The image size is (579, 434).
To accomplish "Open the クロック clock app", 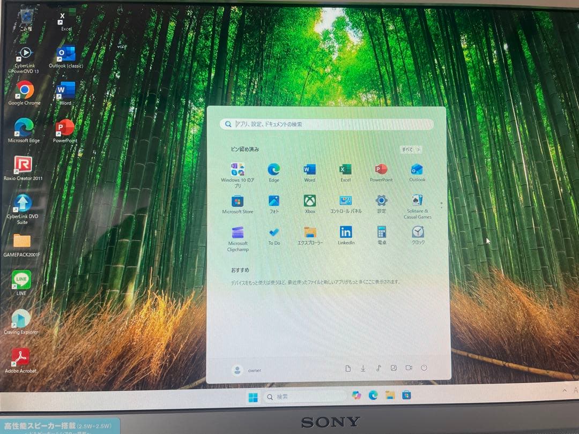I will pos(417,233).
